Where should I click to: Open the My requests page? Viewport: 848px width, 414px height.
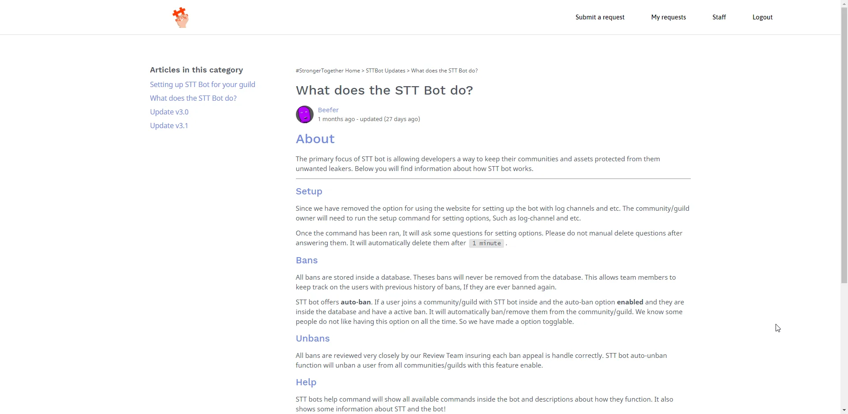(x=668, y=17)
